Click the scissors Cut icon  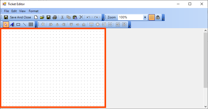(62, 17)
